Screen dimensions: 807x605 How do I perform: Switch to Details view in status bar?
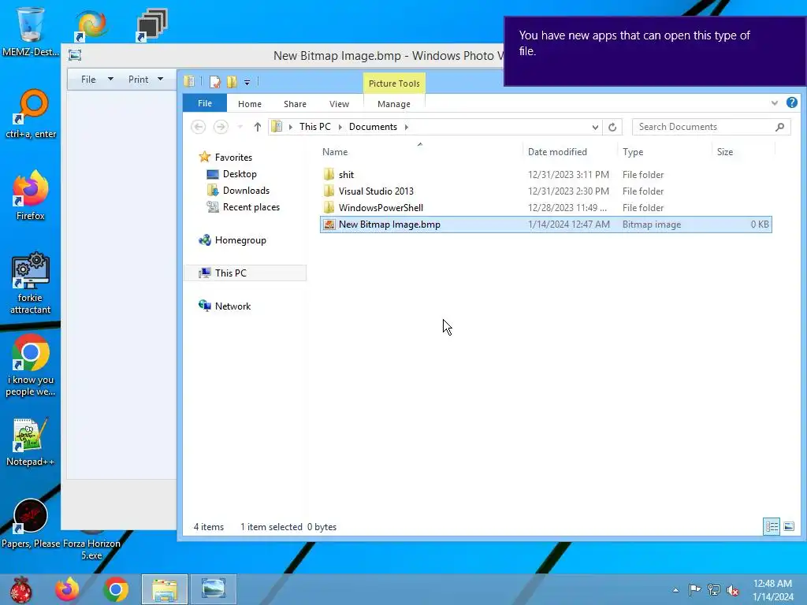772,526
